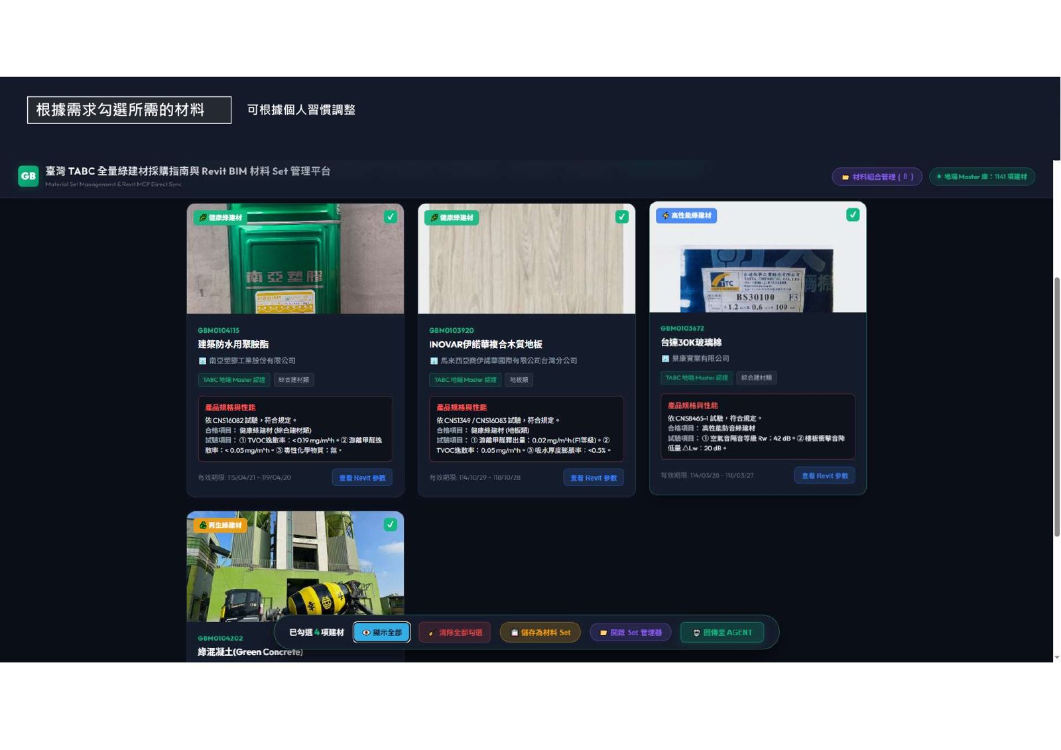
Task: Click the building icon beside 景康實業有限公司
Action: click(x=665, y=359)
